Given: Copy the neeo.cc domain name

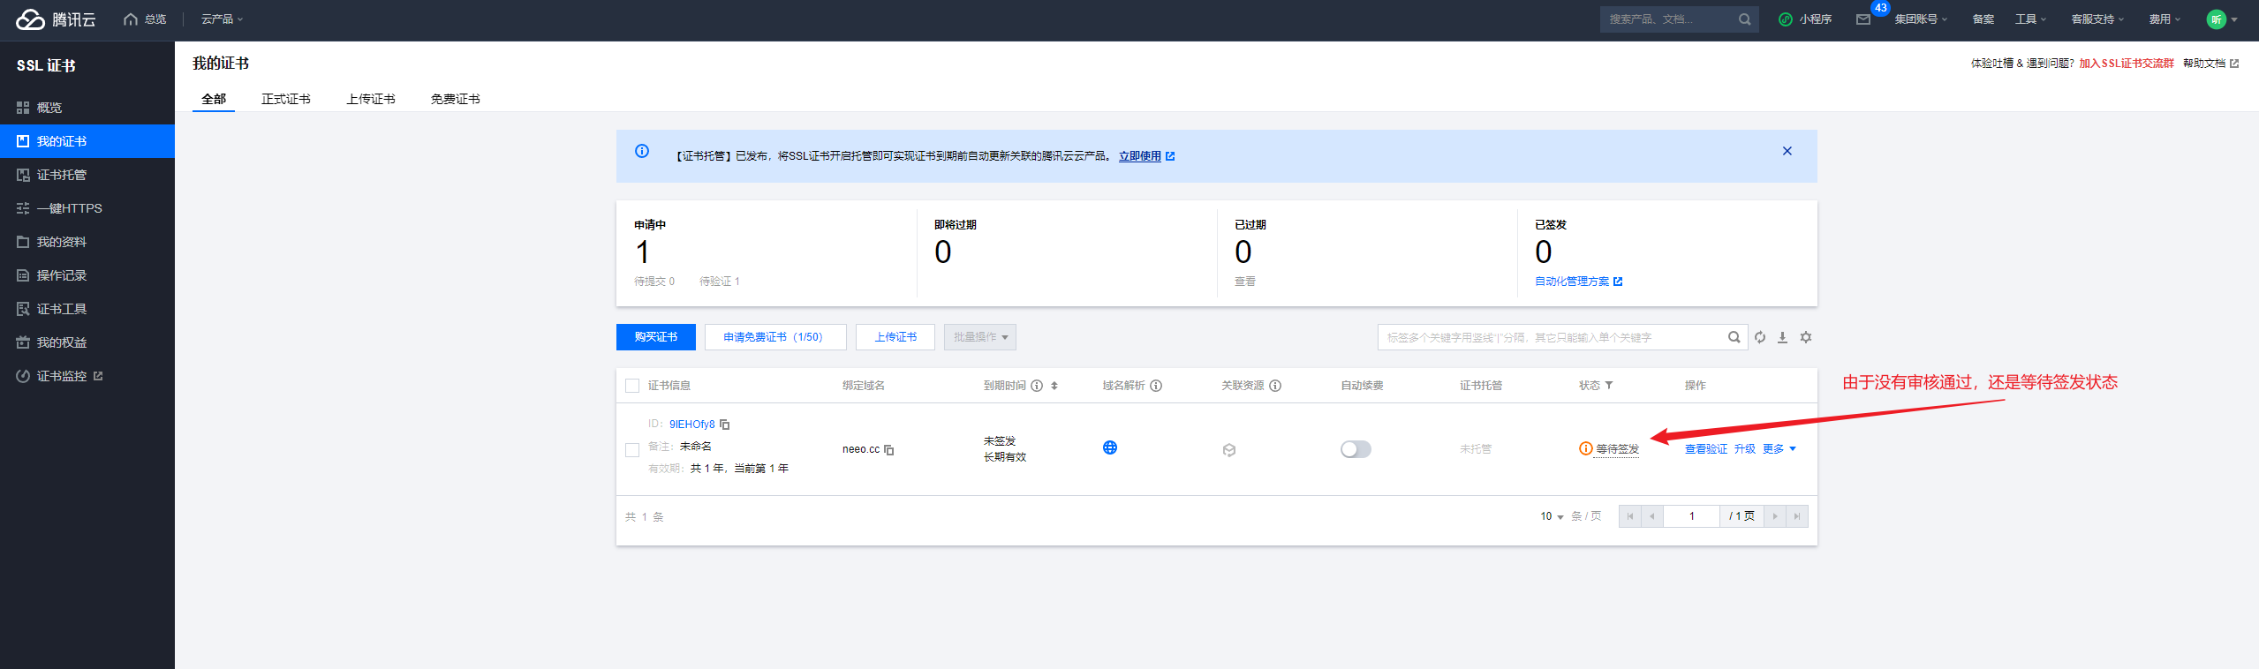Looking at the screenshot, I should tap(889, 450).
